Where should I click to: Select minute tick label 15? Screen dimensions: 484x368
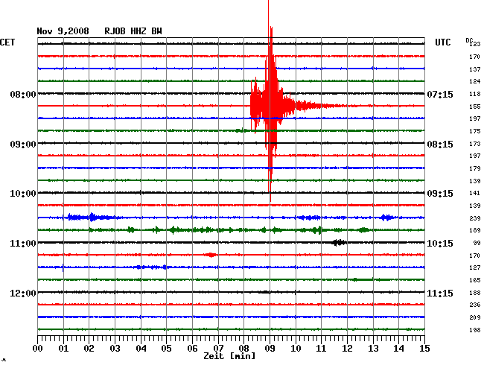tap(424, 348)
